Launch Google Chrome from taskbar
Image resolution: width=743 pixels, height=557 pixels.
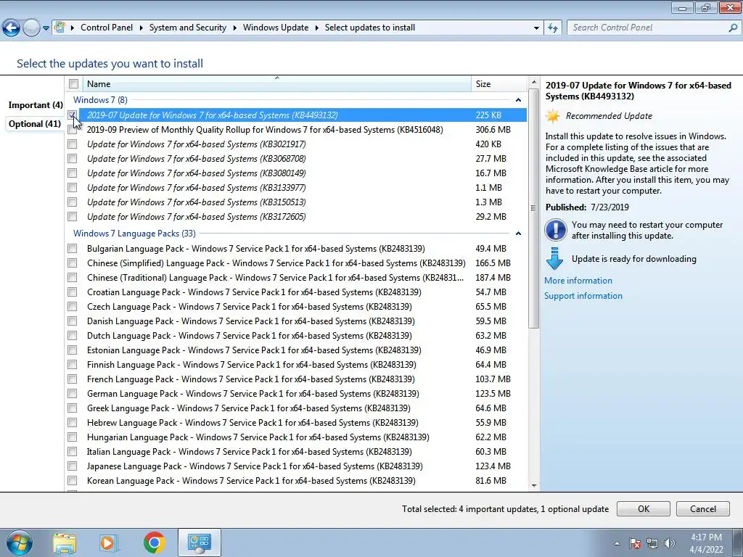point(154,542)
